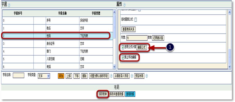235x102 pixels.
Task: Focus the 字段名称 input box
Action: (x=18, y=75)
